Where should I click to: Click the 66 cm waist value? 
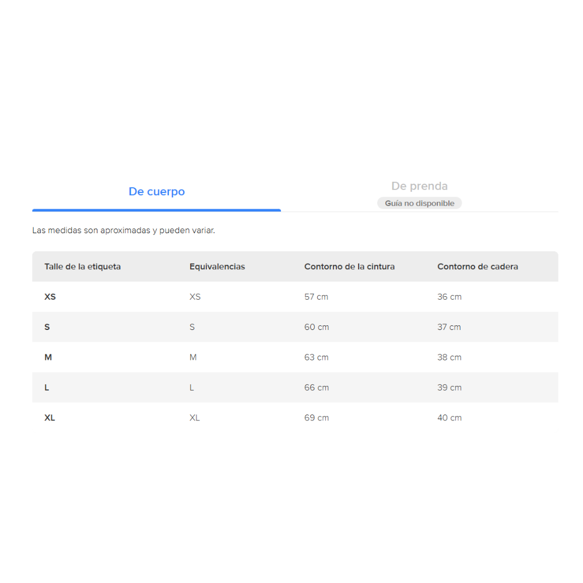click(x=317, y=388)
